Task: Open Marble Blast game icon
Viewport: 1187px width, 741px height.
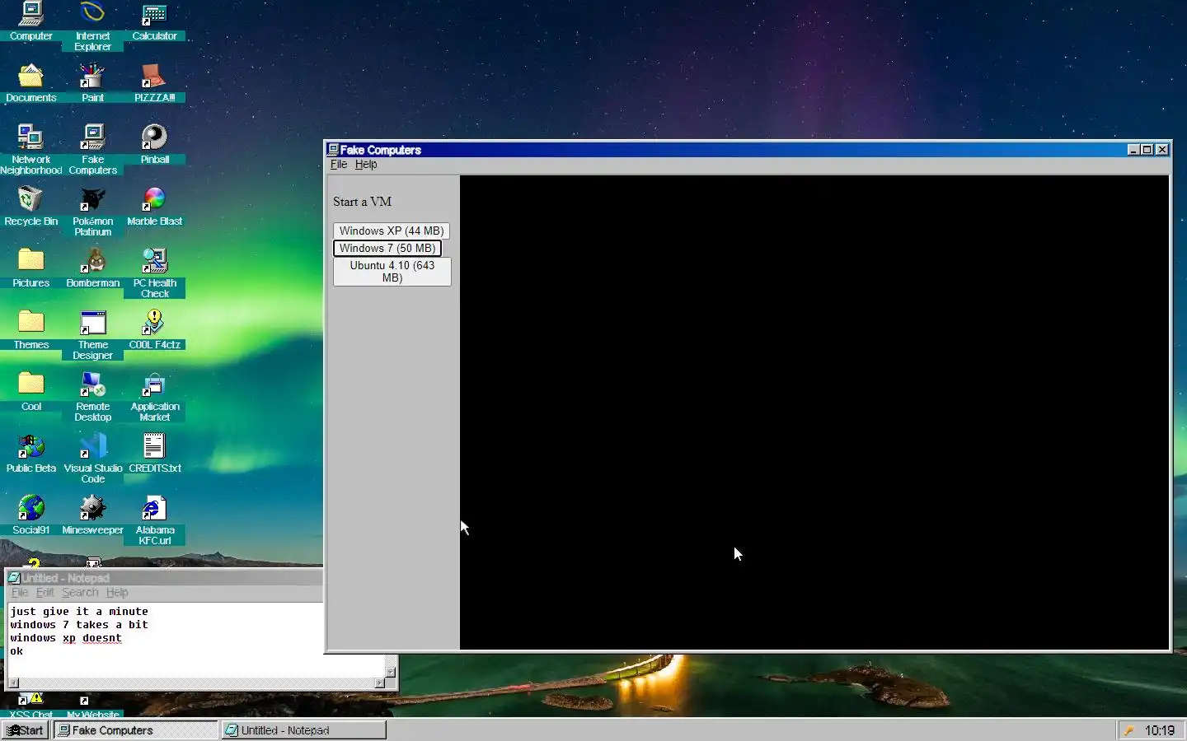Action: pyautogui.click(x=154, y=206)
